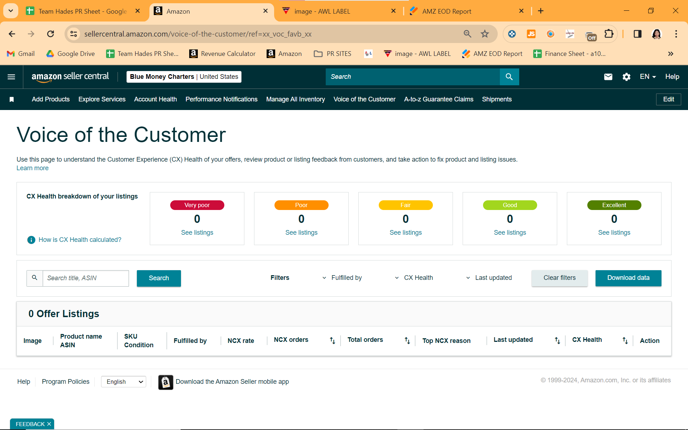Open Performance Notifications menu item
This screenshot has width=688, height=430.
pos(221,99)
